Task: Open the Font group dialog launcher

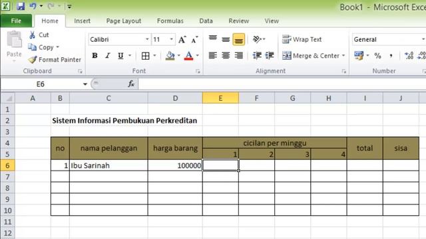Action: 198,71
